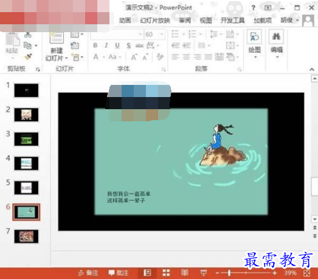Toggle the 备注 notes pane

coord(88,273)
